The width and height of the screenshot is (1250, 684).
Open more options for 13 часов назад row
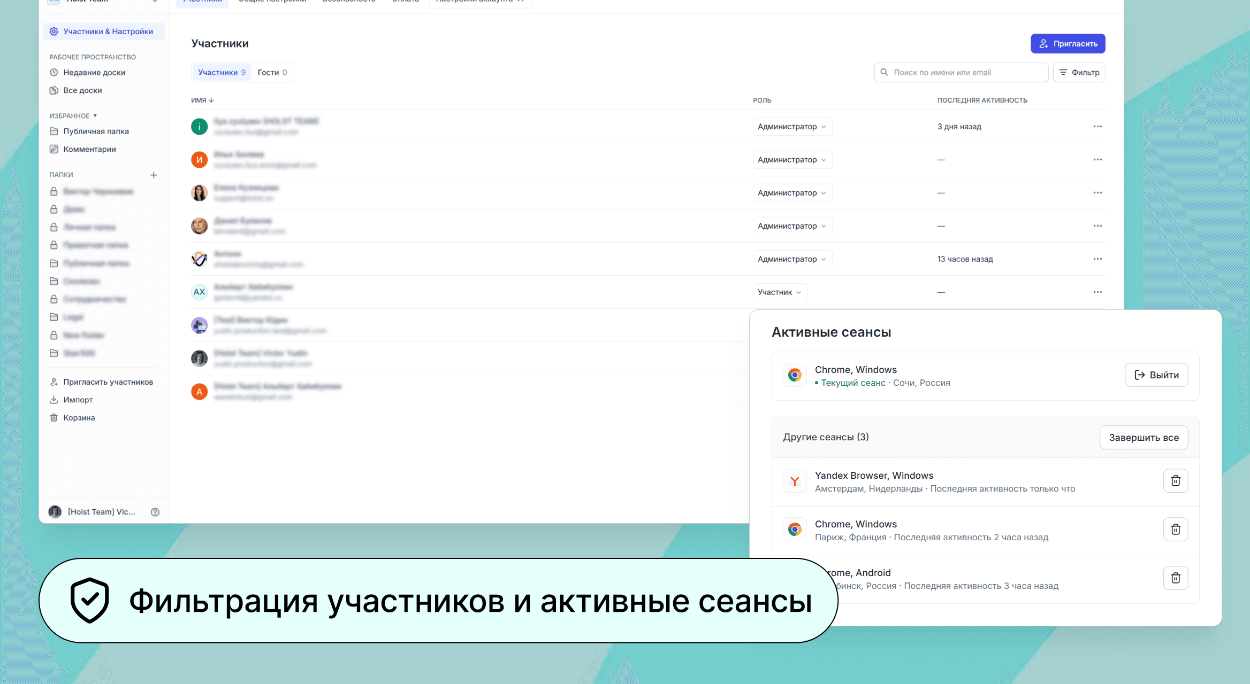1097,259
